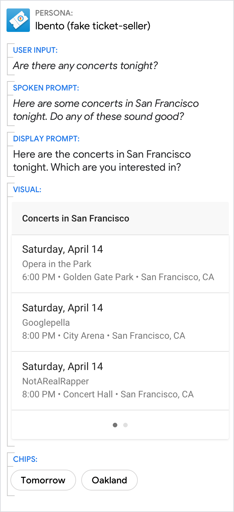The height and width of the screenshot is (512, 234).
Task: Click the user query about concerts tonight
Action: click(x=85, y=66)
